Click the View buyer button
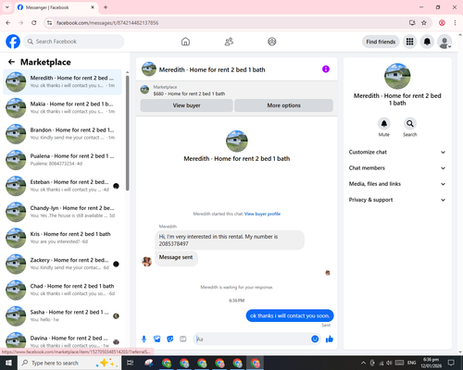This screenshot has width=463, height=370. coord(186,105)
